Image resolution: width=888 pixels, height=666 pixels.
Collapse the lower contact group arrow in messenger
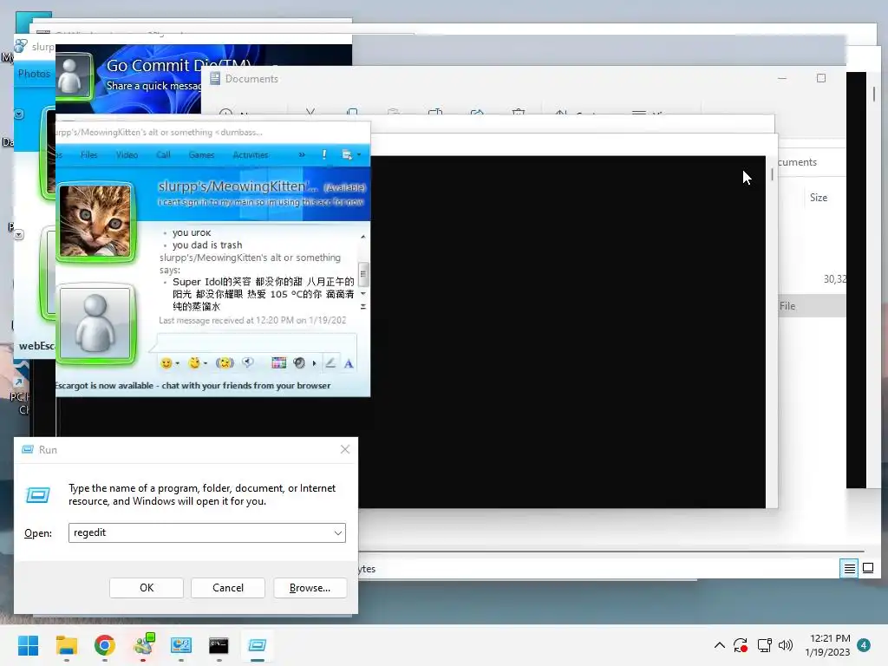coord(19,234)
